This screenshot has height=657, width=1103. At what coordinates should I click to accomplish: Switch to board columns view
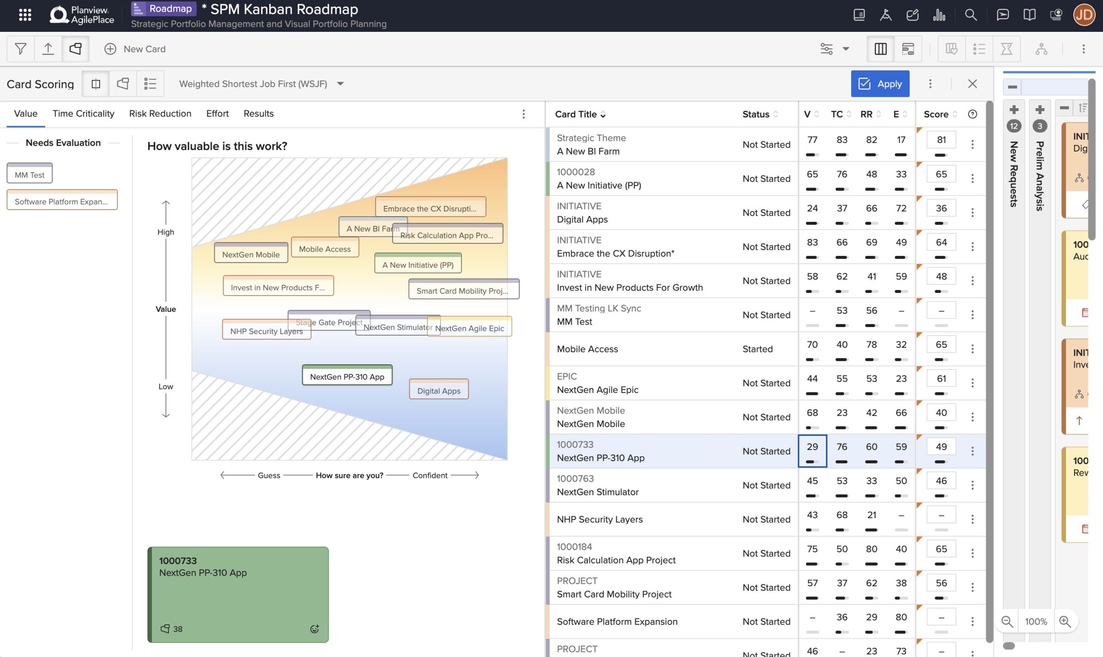coord(880,49)
